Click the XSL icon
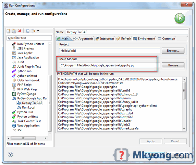The width and height of the screenshot is (196, 165). coord(14,130)
